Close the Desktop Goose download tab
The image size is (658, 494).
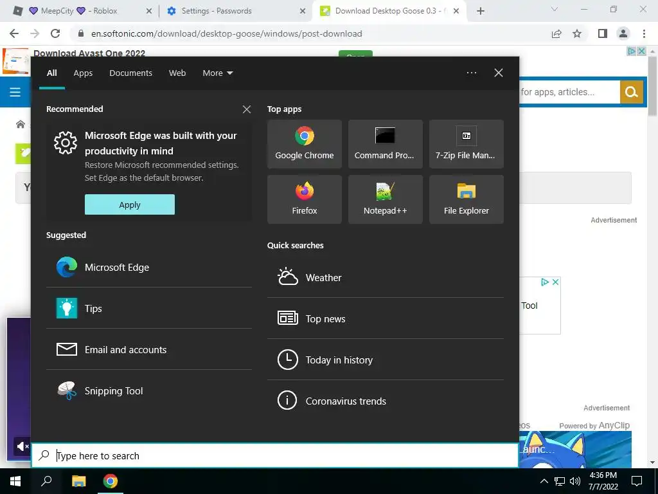[457, 11]
